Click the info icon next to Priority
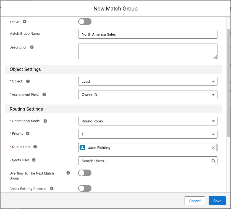This screenshot has height=209, width=231. coord(28,133)
